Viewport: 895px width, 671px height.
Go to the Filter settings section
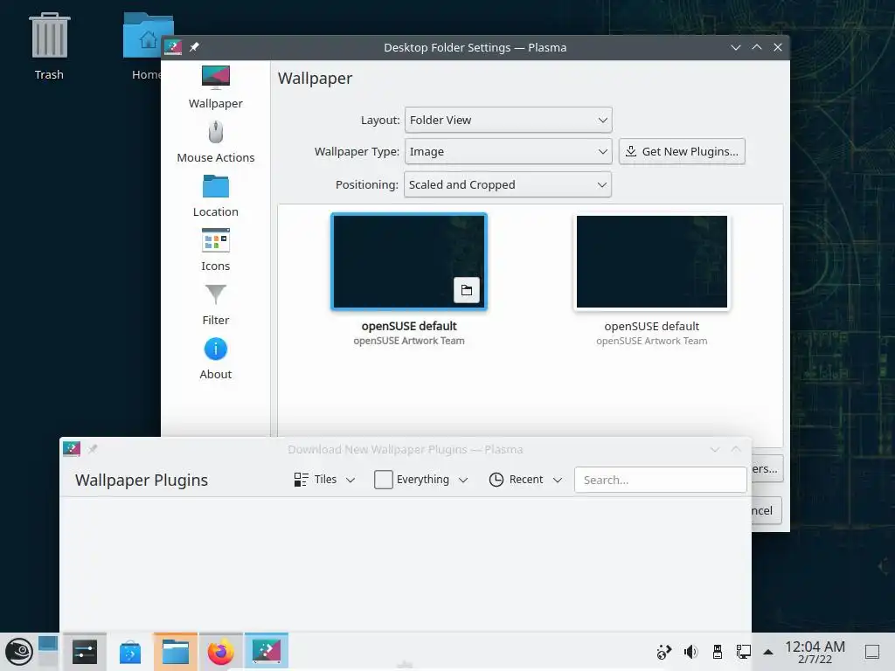215,303
